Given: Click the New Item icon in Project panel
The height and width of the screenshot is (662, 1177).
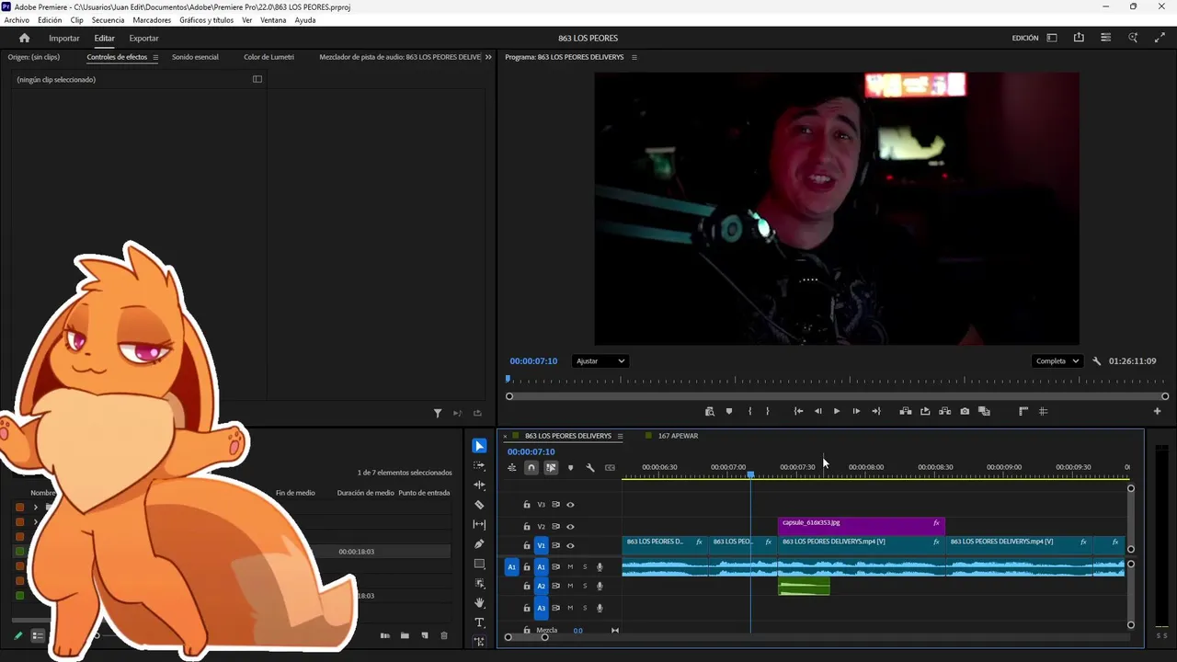Looking at the screenshot, I should [x=425, y=635].
